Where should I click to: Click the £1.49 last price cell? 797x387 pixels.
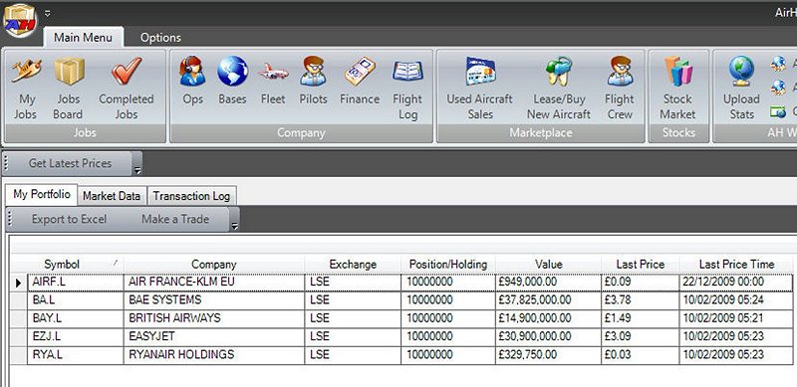pos(641,318)
